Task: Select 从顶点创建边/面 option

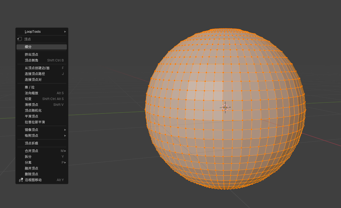Action: pos(42,68)
